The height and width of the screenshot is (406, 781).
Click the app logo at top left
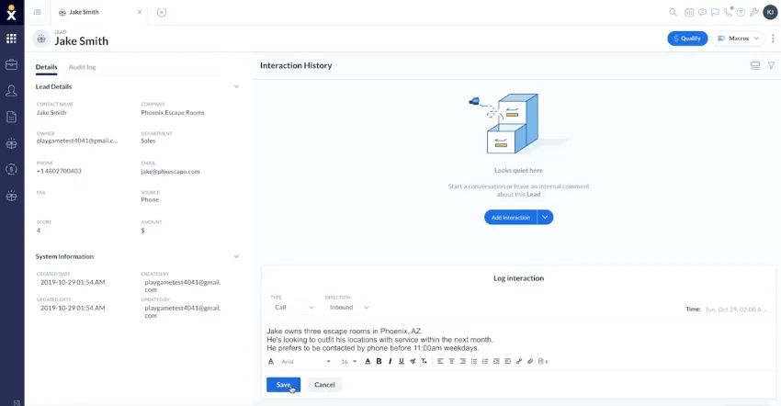click(x=11, y=13)
